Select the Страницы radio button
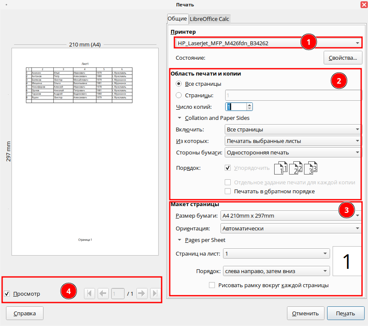Image resolution: width=368 pixels, height=326 pixels. pyautogui.click(x=179, y=95)
